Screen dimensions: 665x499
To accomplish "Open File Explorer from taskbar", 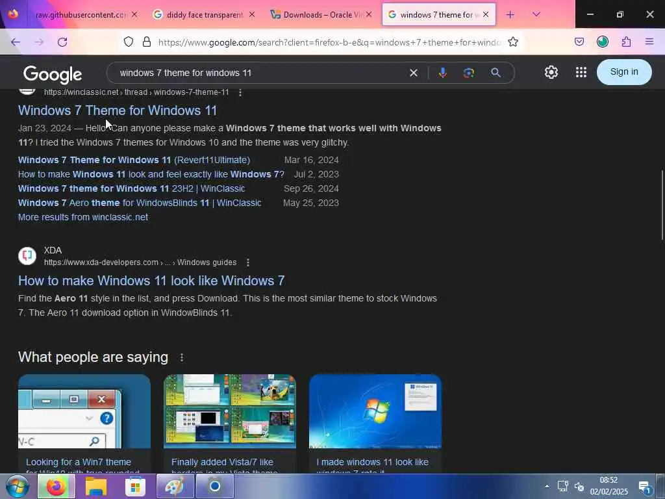I will coord(96,486).
